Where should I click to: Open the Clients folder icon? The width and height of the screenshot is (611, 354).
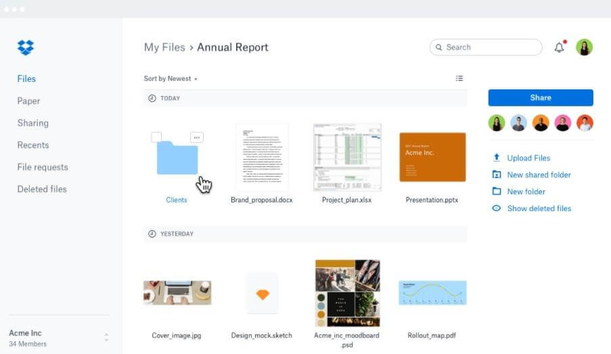pos(177,158)
